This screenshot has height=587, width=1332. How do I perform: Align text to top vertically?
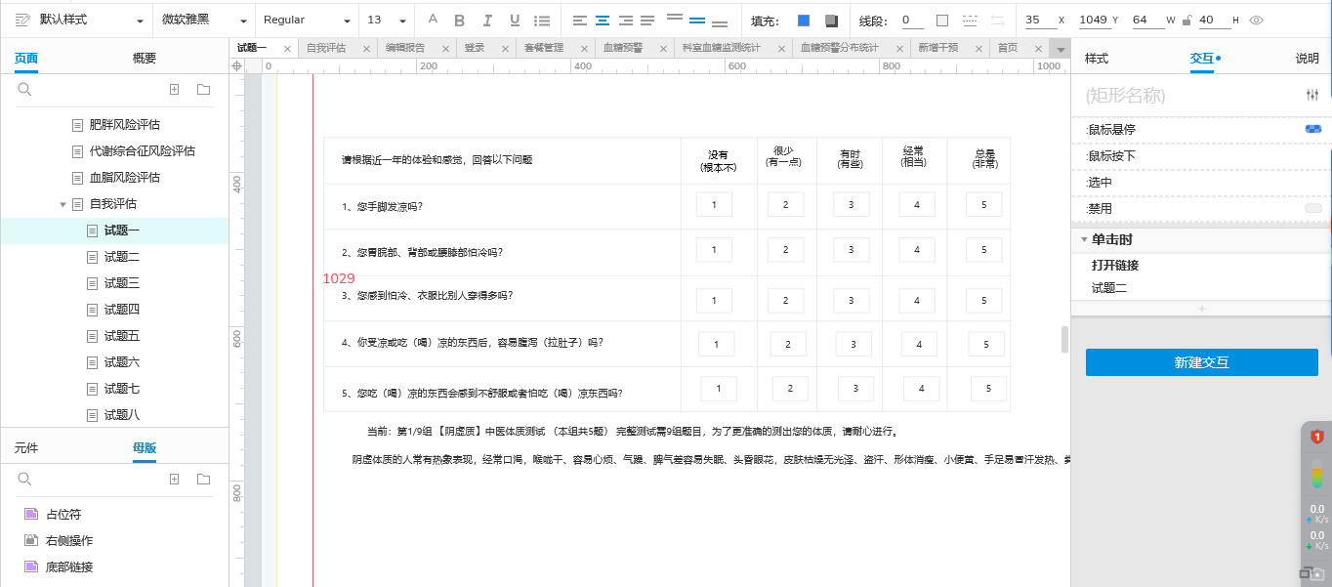point(674,19)
